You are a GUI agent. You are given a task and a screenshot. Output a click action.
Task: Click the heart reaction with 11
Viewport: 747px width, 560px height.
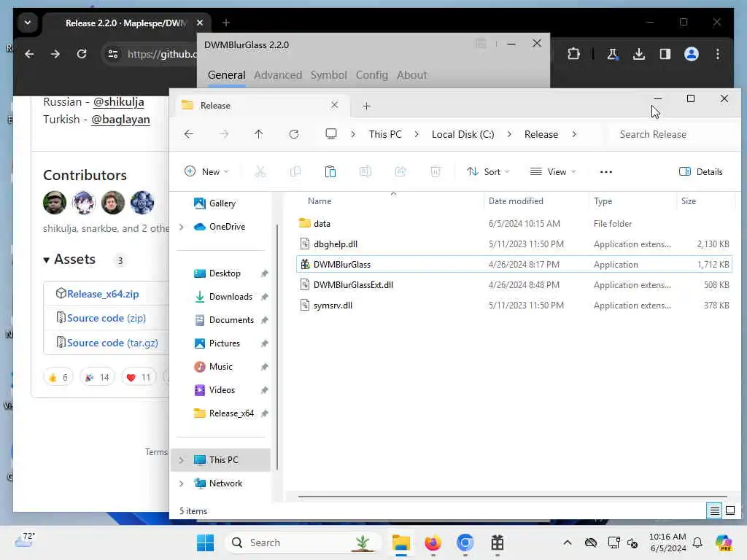click(139, 378)
